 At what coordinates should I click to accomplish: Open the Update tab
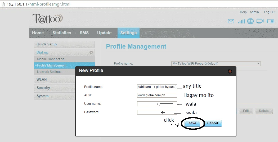point(104,33)
